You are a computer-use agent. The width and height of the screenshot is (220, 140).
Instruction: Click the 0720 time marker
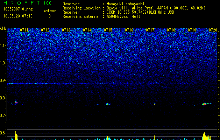point(213,30)
